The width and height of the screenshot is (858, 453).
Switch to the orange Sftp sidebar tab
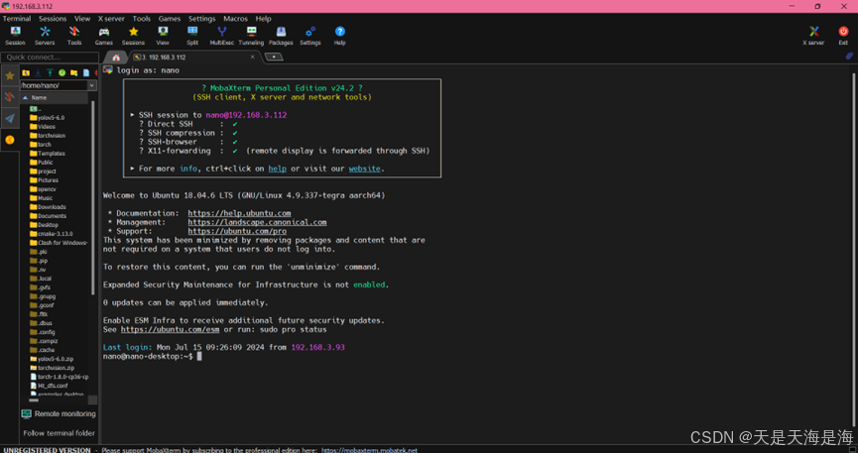pos(10,140)
